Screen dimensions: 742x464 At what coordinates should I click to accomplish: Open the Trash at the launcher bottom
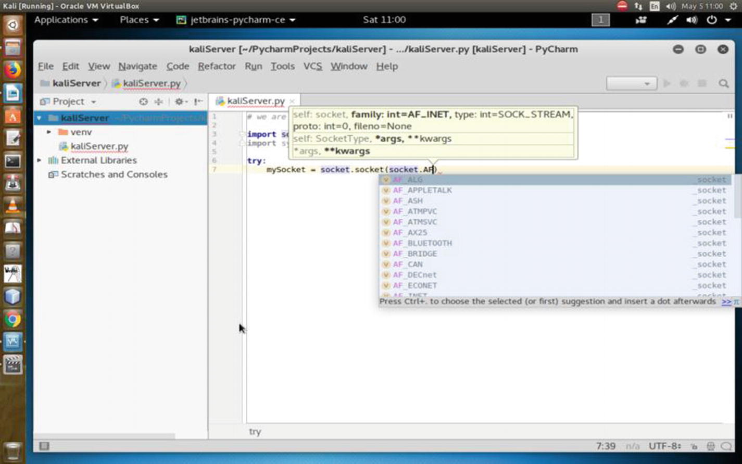12,451
